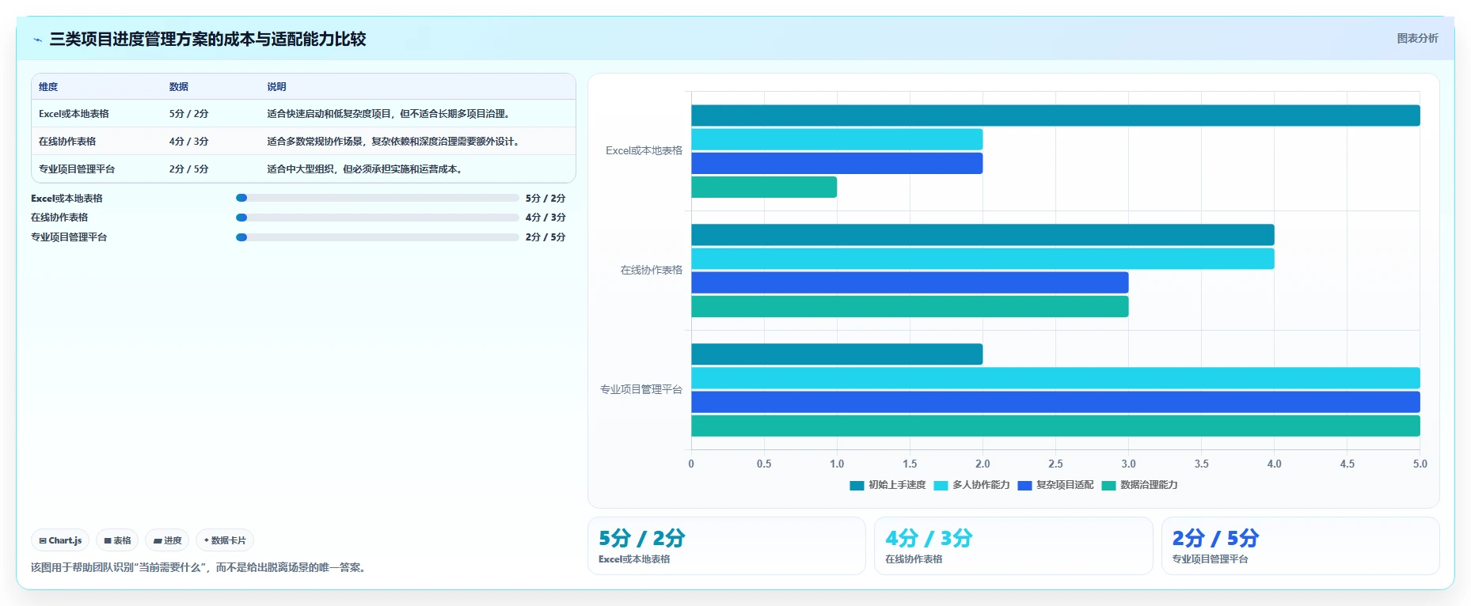The height and width of the screenshot is (606, 1471).
Task: Click the 图表分析 label in the header
Action: pos(1417,38)
